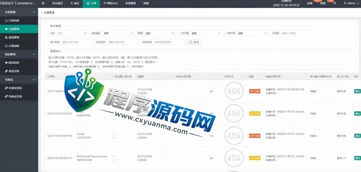The image size is (361, 172).
Task: Open the dropdown left of the 一级代理 filter
Action: [160, 33]
